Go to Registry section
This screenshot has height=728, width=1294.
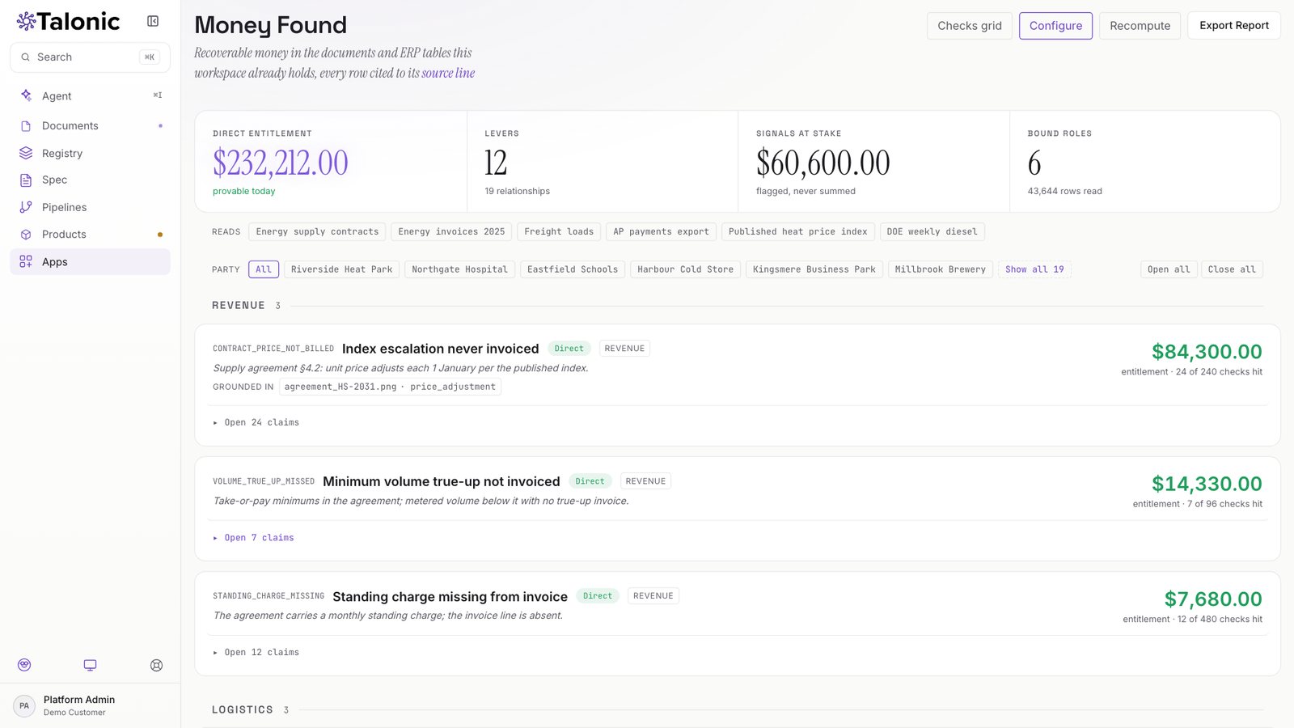tap(90, 153)
